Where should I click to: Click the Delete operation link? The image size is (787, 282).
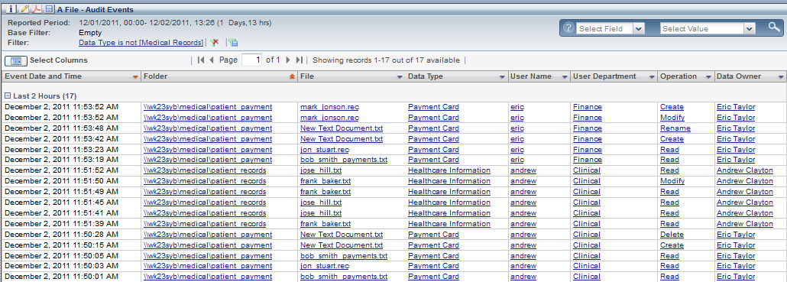click(x=672, y=235)
